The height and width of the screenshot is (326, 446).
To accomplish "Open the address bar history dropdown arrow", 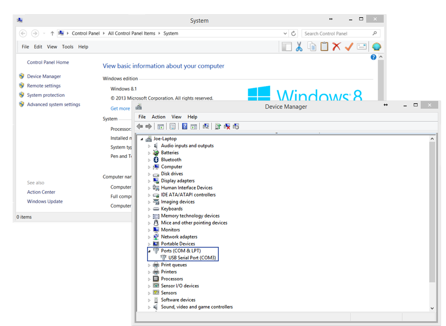I will pyautogui.click(x=285, y=34).
